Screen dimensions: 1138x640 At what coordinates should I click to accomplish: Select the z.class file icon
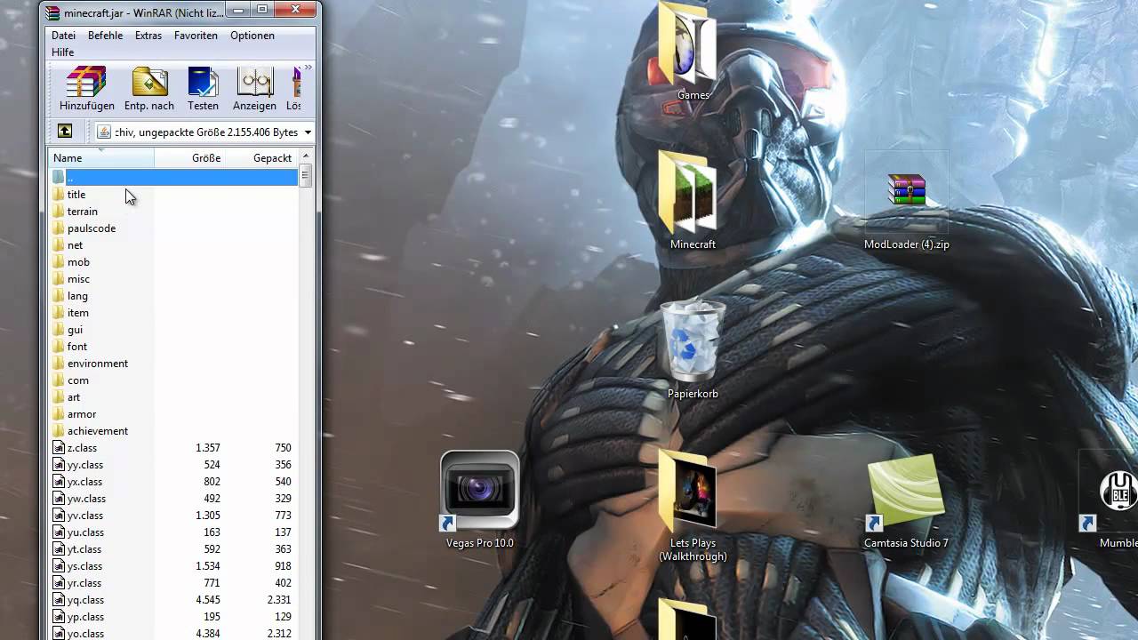(58, 448)
